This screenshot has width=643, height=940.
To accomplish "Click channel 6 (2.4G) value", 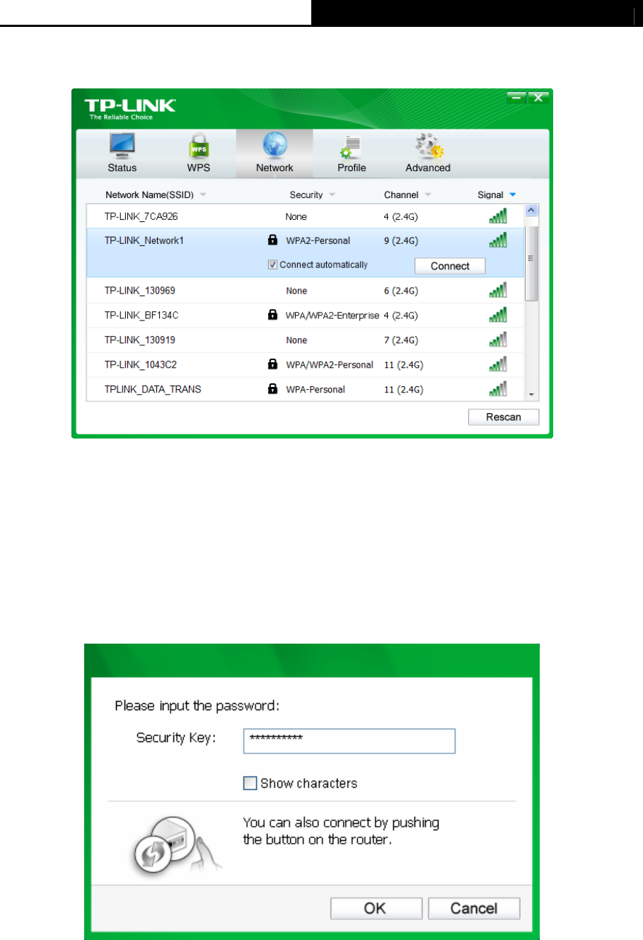I will [x=401, y=291].
